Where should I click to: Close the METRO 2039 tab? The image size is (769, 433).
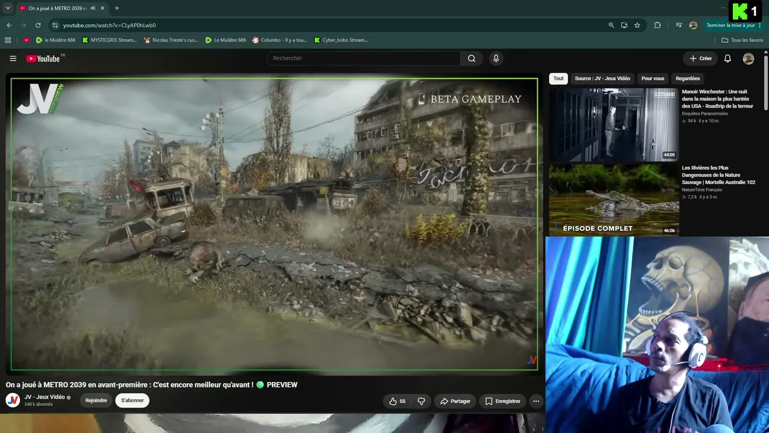(103, 8)
